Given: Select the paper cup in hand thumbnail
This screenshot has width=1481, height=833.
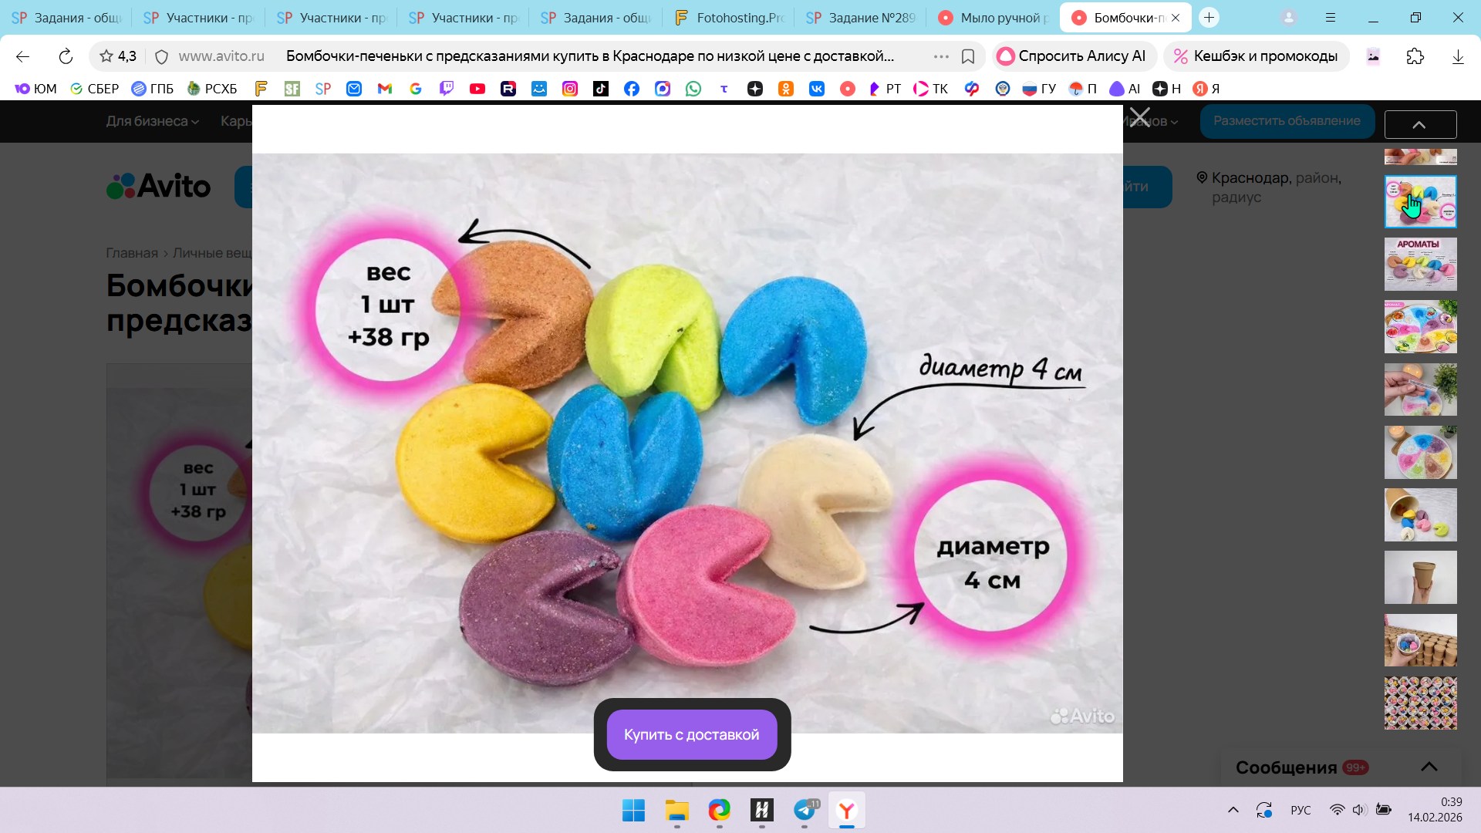Looking at the screenshot, I should [x=1420, y=577].
